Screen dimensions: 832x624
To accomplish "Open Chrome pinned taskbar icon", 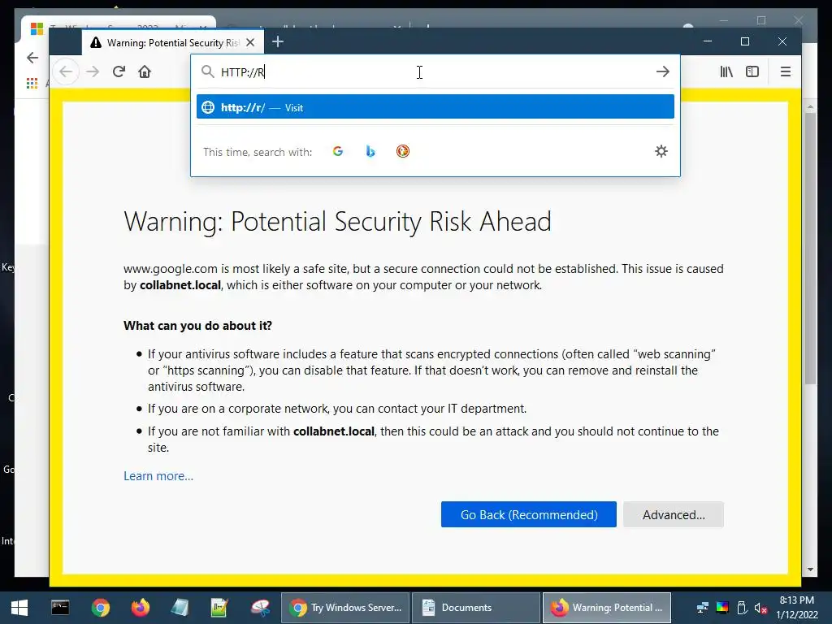I will 100,608.
